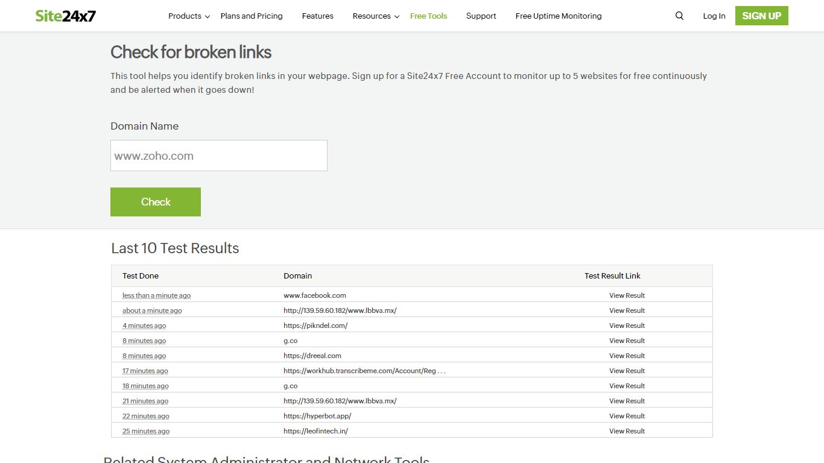The image size is (824, 463).
Task: Click the Log In link
Action: 714,16
